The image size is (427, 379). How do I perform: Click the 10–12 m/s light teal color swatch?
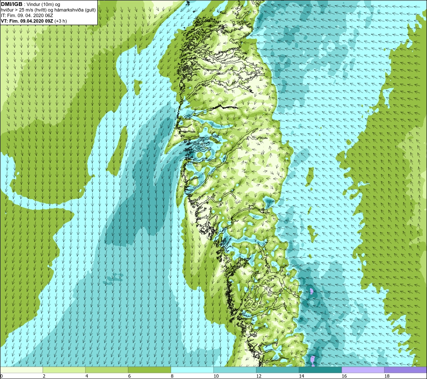tap(235, 370)
